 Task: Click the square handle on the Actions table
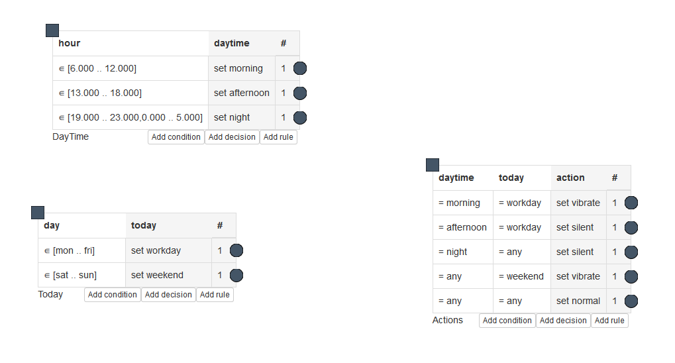point(433,165)
